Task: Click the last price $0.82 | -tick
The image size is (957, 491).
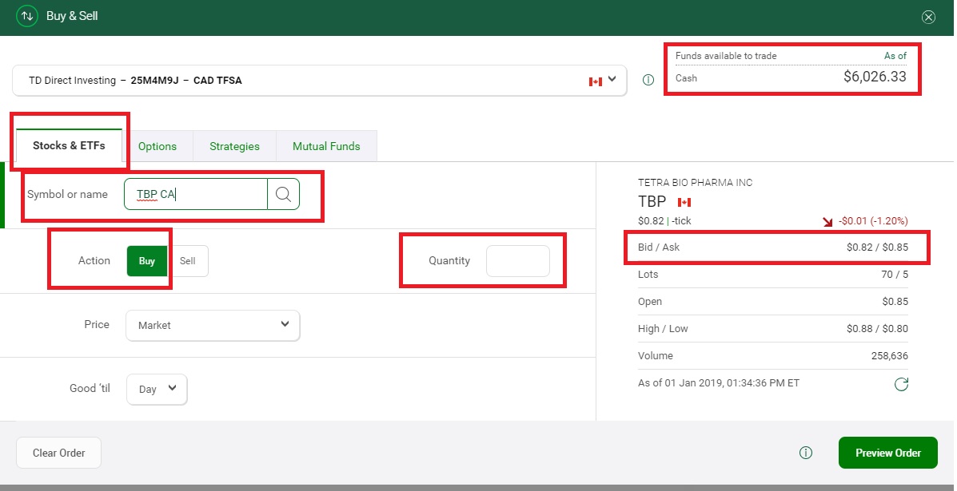Action: tap(664, 220)
